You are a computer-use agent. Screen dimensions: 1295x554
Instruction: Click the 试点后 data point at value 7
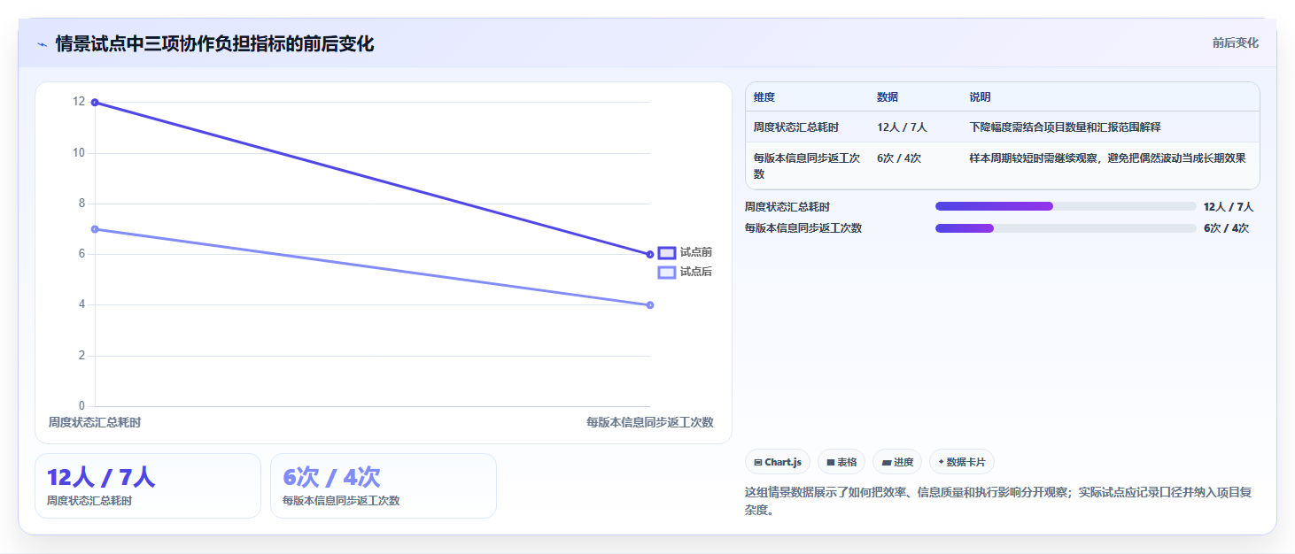point(95,229)
